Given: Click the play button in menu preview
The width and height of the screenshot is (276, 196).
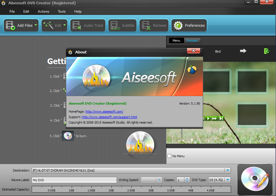Looking at the screenshot, I should tap(208, 118).
